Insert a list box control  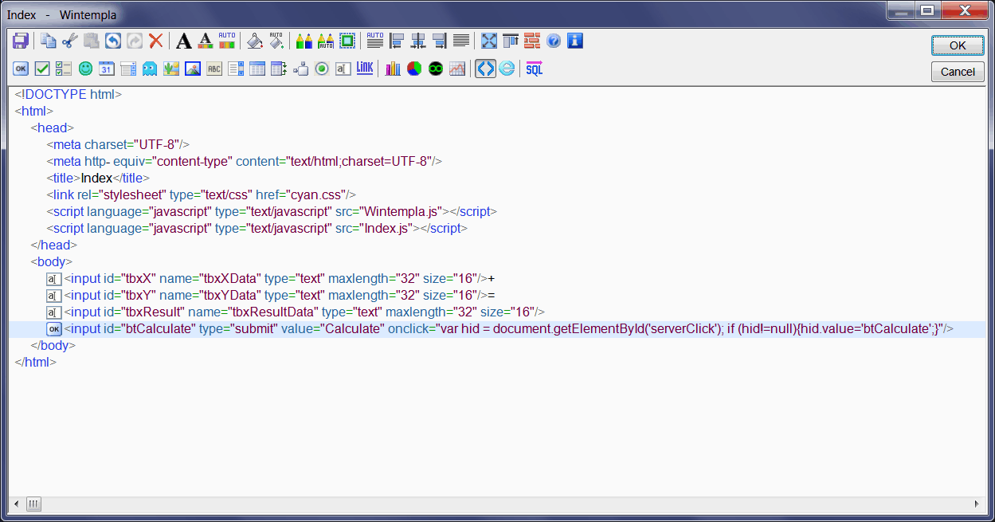click(236, 69)
